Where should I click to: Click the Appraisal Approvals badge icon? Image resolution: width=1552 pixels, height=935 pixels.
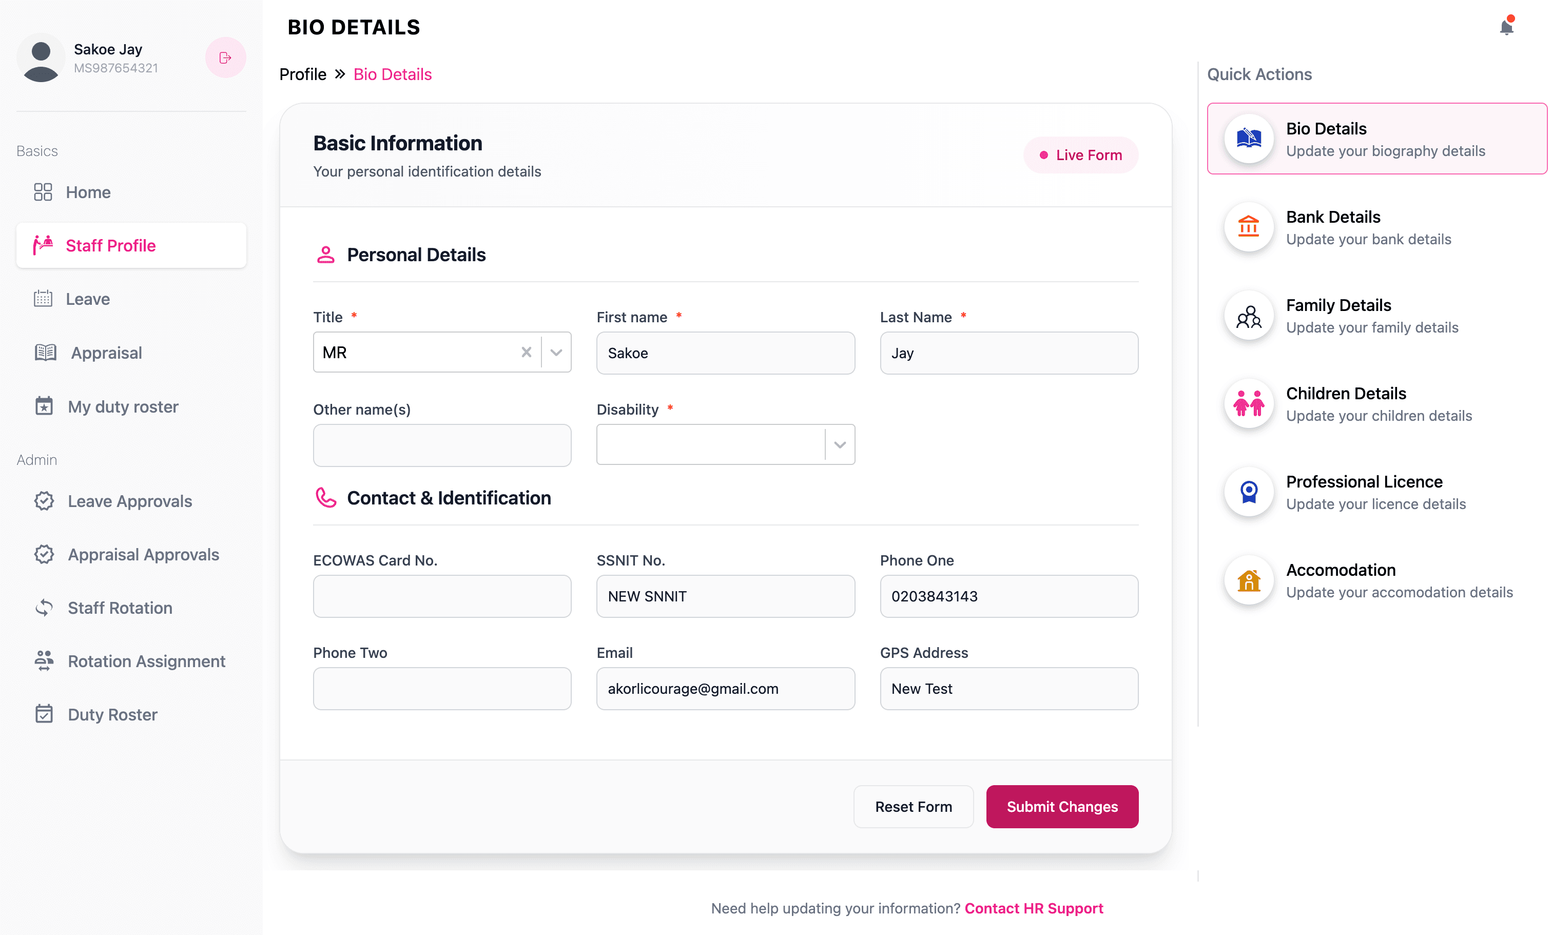tap(44, 555)
